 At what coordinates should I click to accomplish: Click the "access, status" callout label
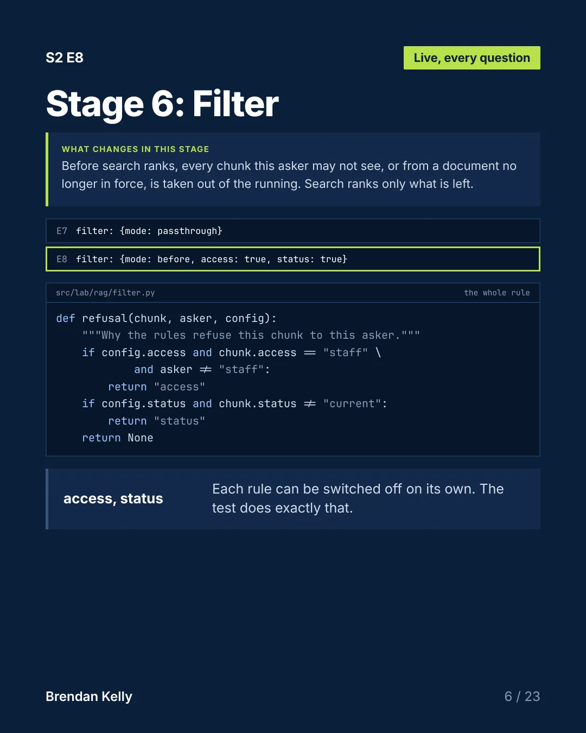point(113,498)
